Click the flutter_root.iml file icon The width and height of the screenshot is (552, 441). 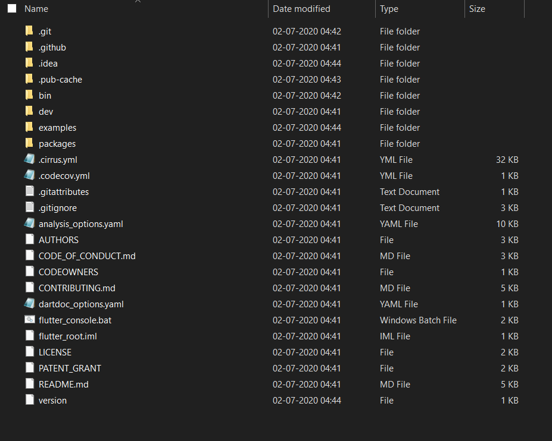pos(30,336)
